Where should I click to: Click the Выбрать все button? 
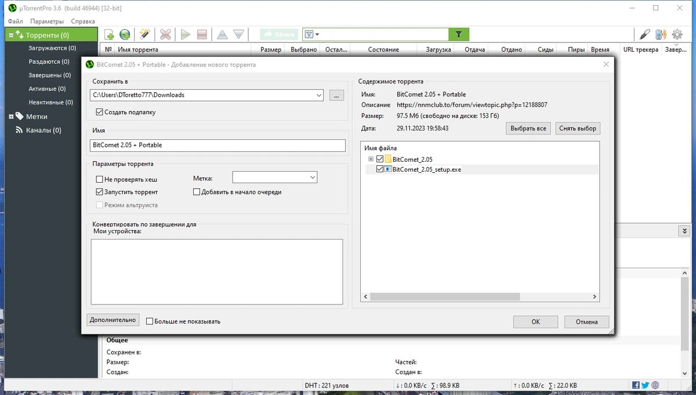528,128
